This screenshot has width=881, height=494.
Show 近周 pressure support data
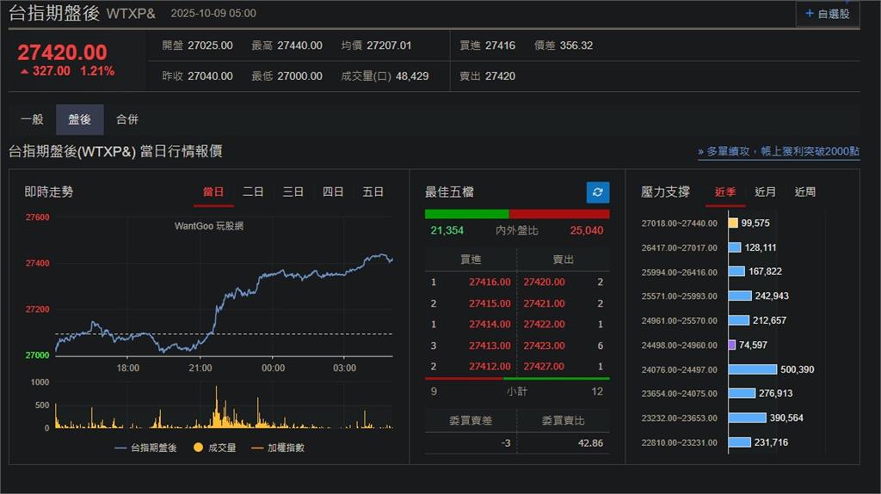pyautogui.click(x=805, y=192)
